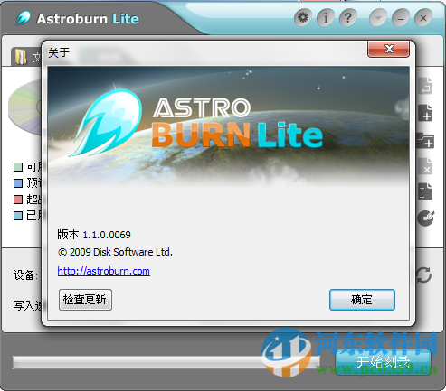
Task: Open the http://astroburn.com link
Action: click(x=104, y=271)
